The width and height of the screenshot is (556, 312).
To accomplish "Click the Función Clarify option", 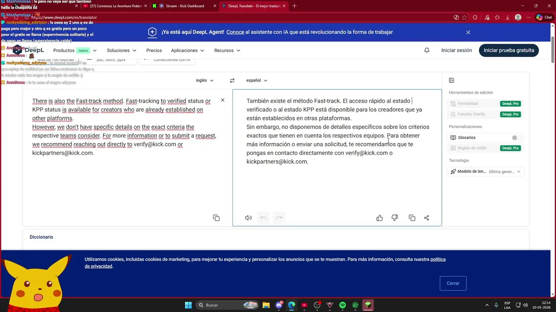I will 485,114.
